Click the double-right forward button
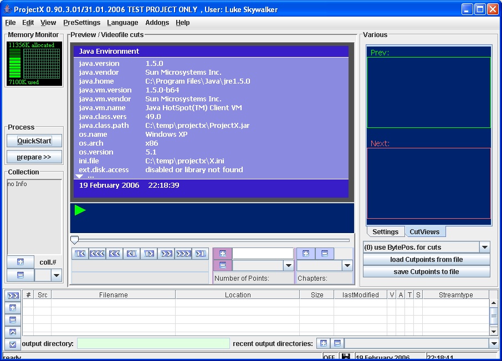Viewport: 502px width, 361px height. click(166, 254)
